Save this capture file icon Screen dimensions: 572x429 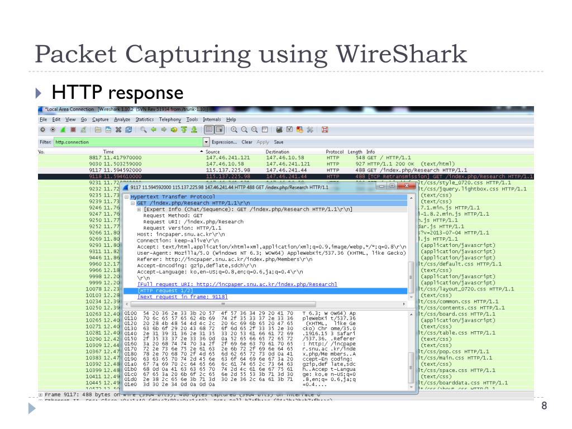point(108,130)
